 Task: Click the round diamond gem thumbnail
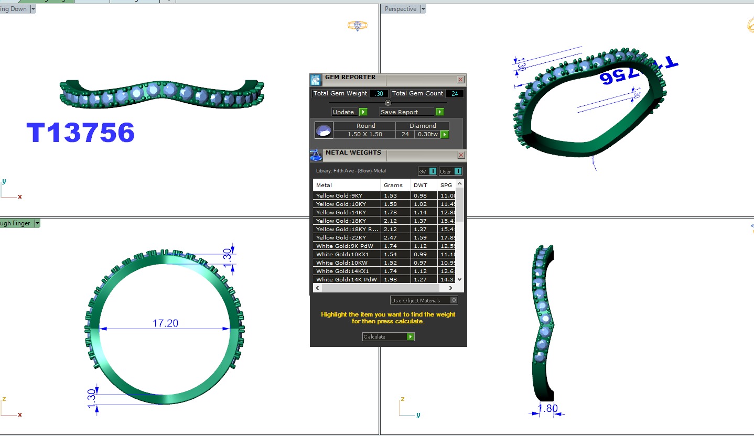coord(324,130)
